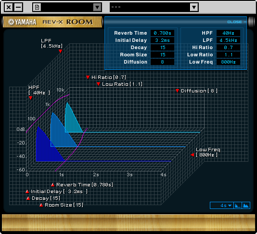
Task: Select the single-curve view icon
Action: 238,205
